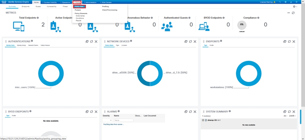Detach the Authentications panel into new window
This screenshot has width=305, height=140.
tap(87, 41)
